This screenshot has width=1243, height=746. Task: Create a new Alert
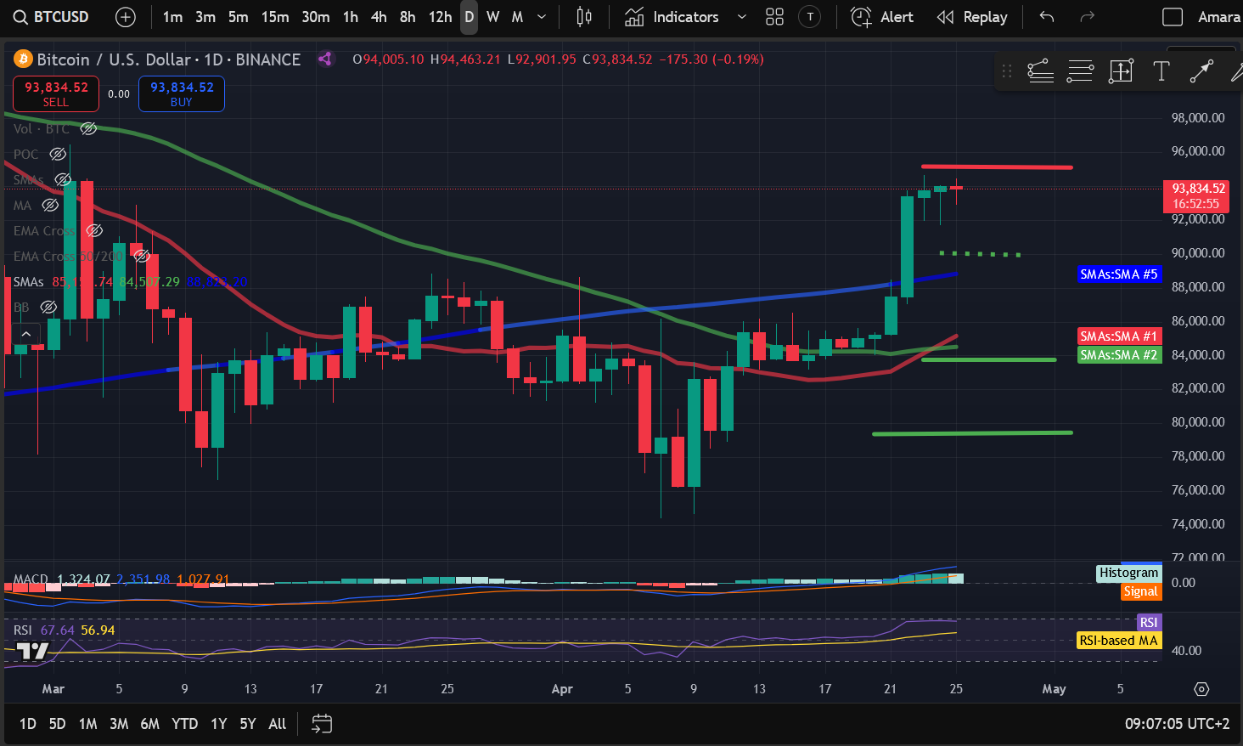[882, 17]
